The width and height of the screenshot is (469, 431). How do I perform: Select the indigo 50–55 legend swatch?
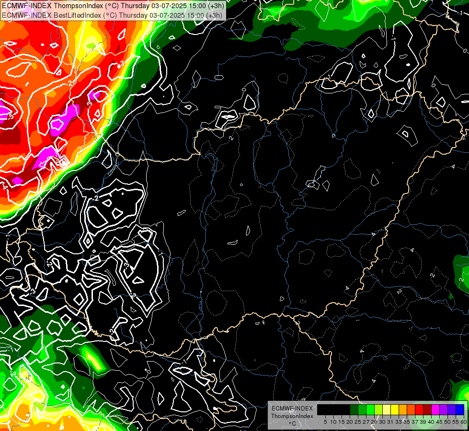[x=452, y=410]
